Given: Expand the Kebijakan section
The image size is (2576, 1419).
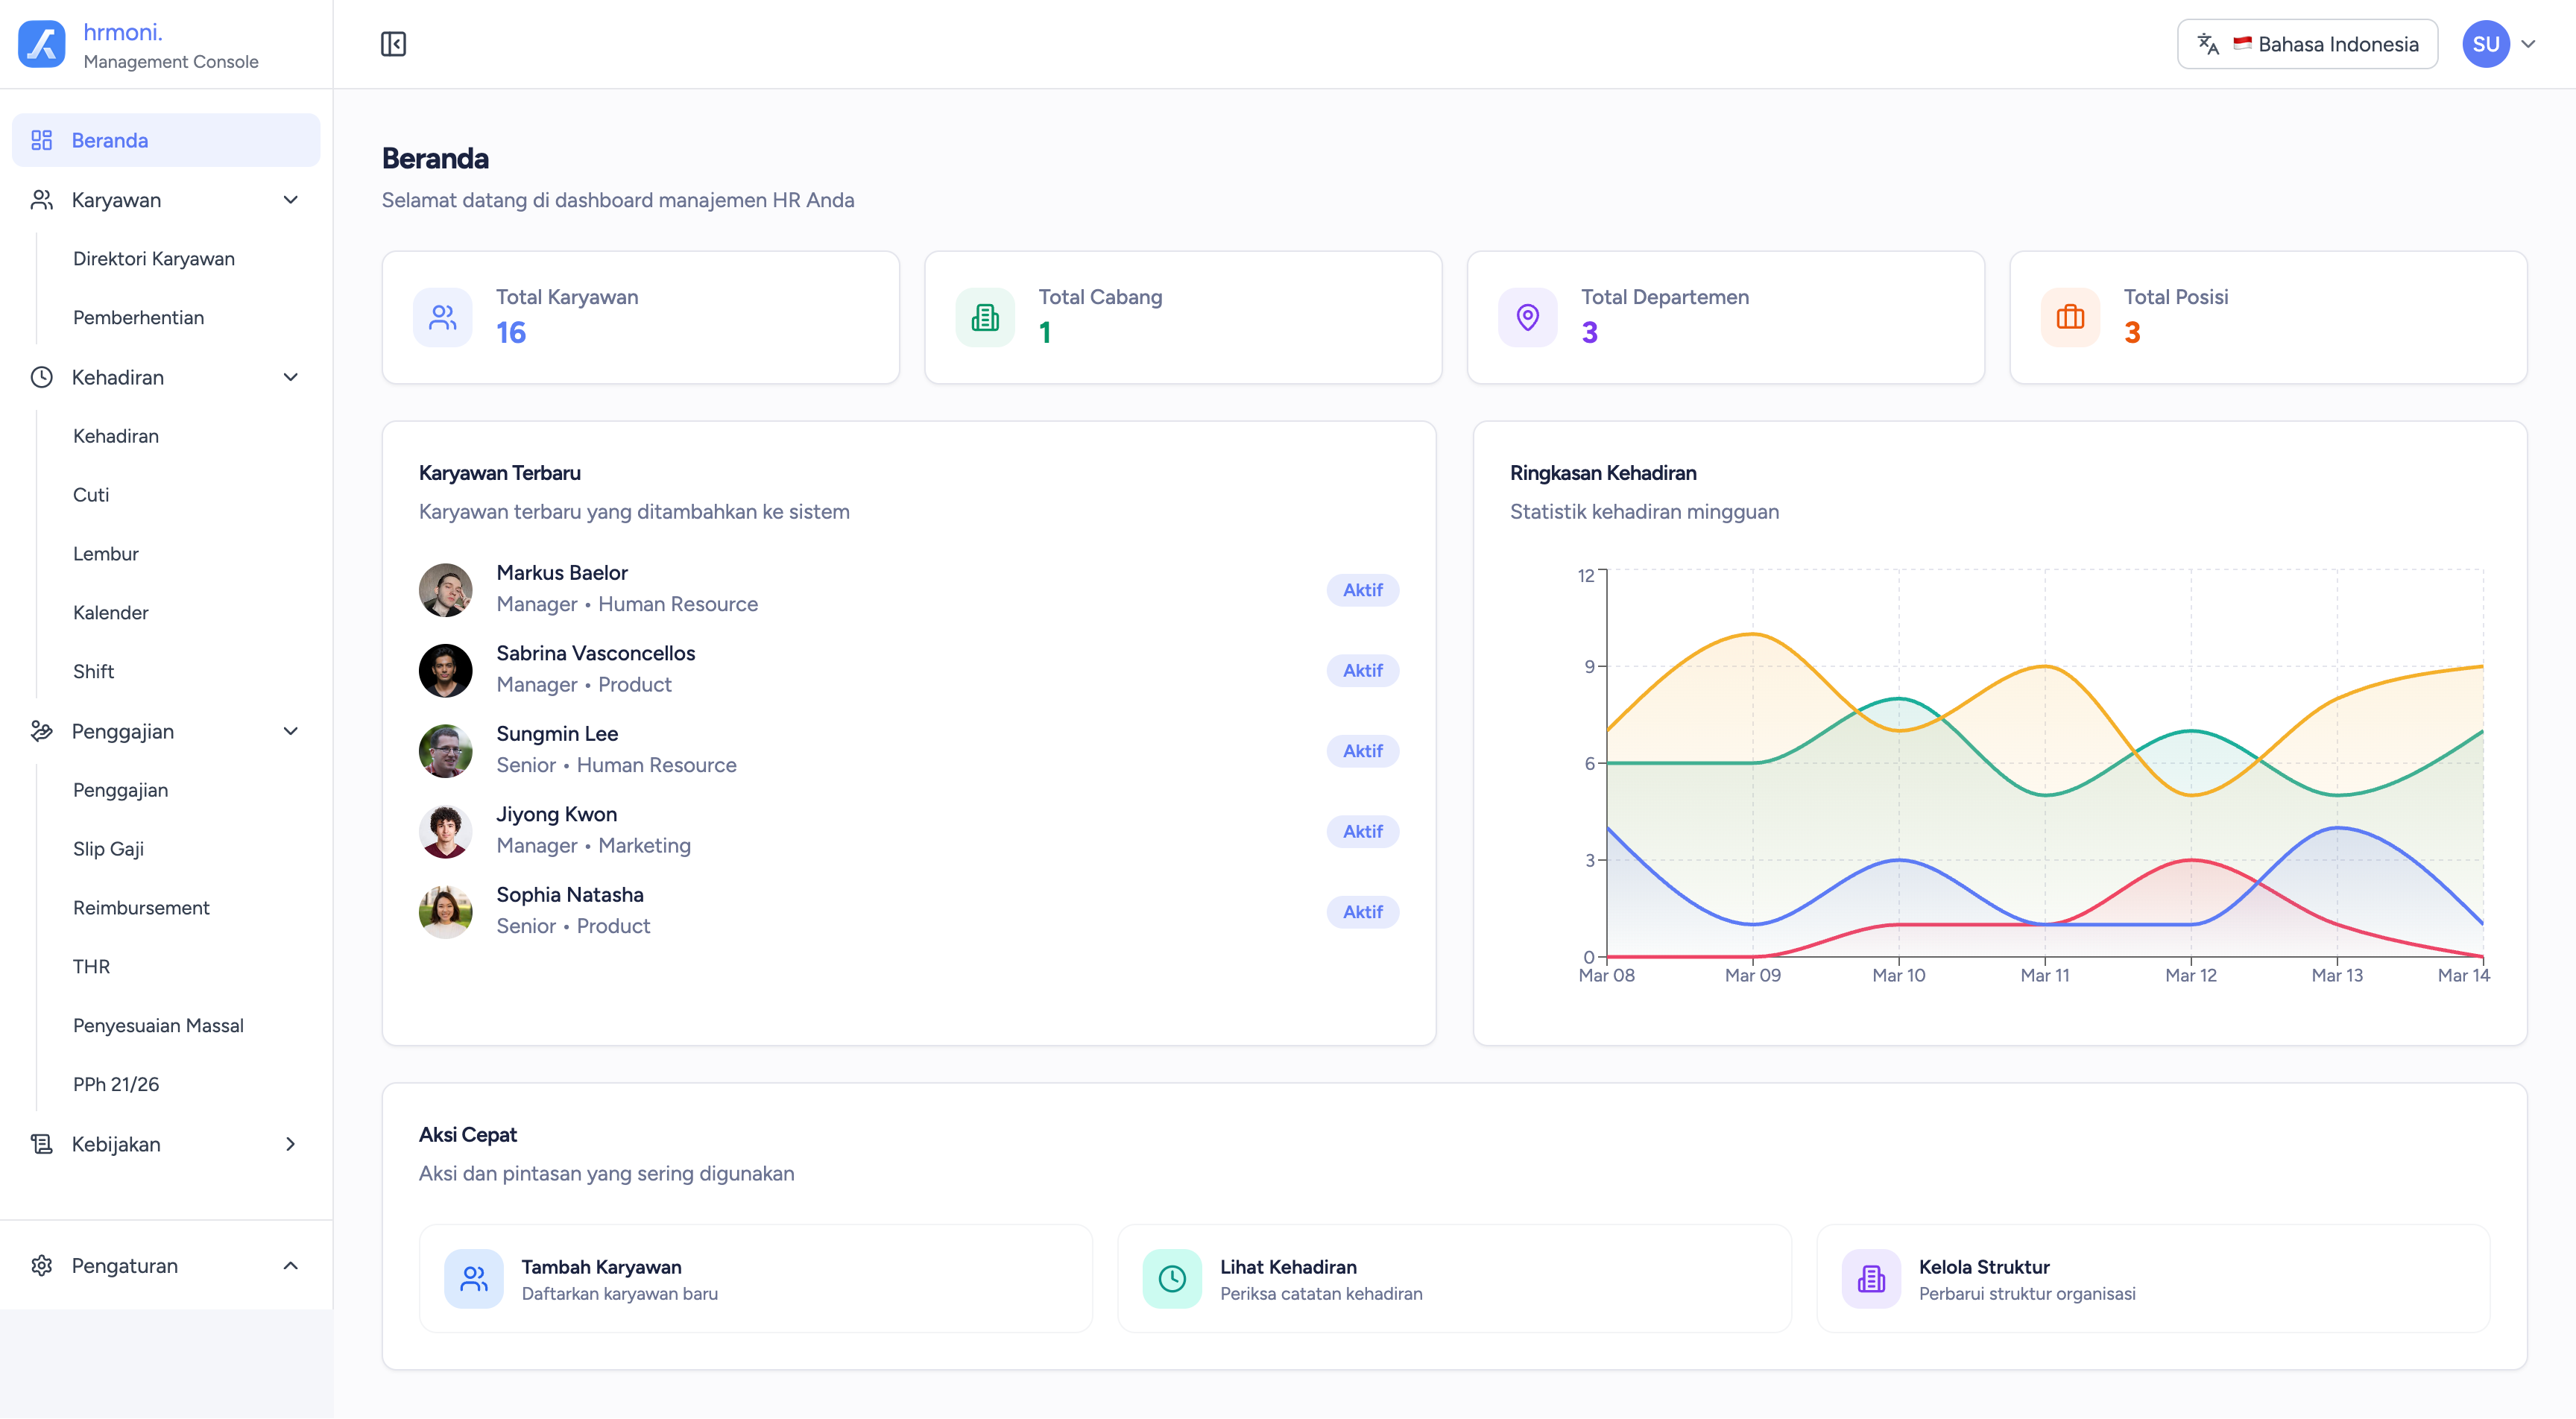Looking at the screenshot, I should coord(290,1143).
